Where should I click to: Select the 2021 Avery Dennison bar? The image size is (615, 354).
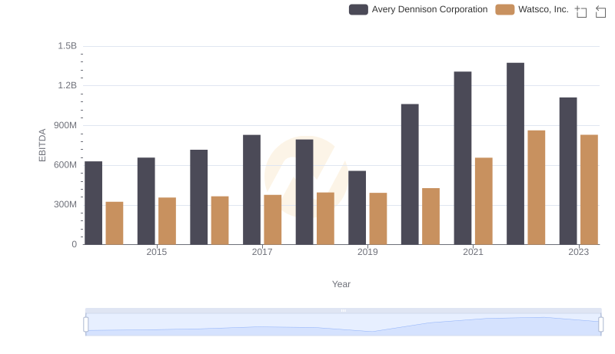click(x=463, y=158)
